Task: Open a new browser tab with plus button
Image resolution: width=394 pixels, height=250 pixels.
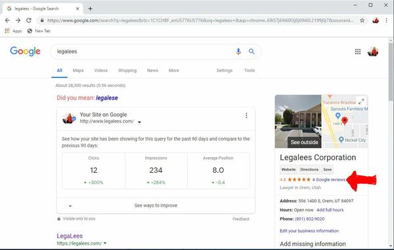Action: (90, 9)
